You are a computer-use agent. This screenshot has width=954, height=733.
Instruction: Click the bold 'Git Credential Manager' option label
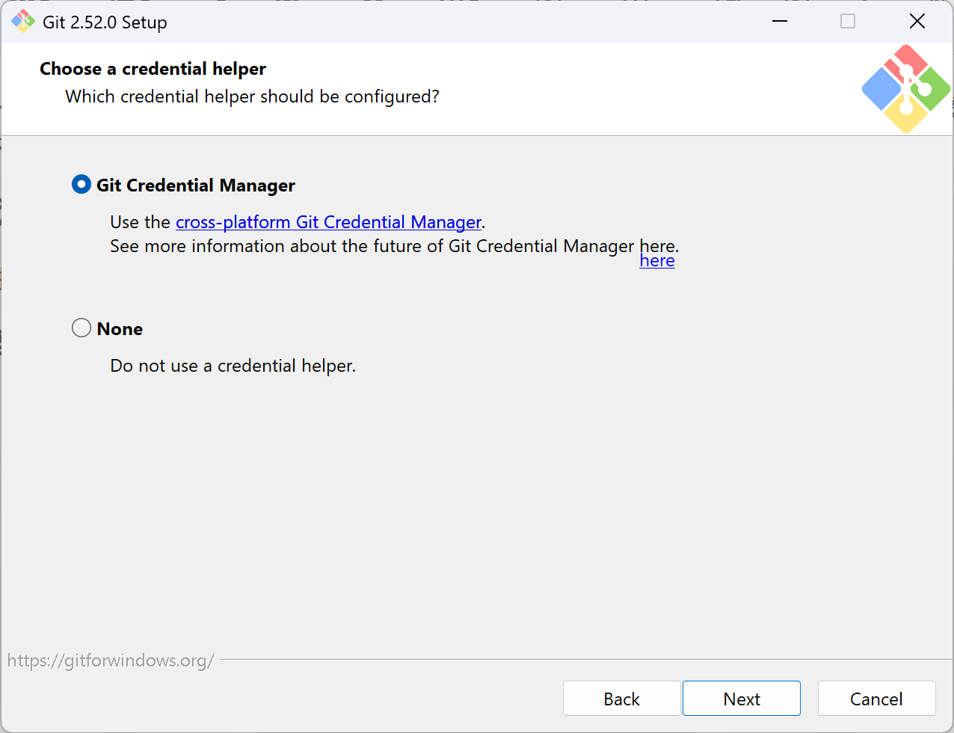tap(196, 185)
